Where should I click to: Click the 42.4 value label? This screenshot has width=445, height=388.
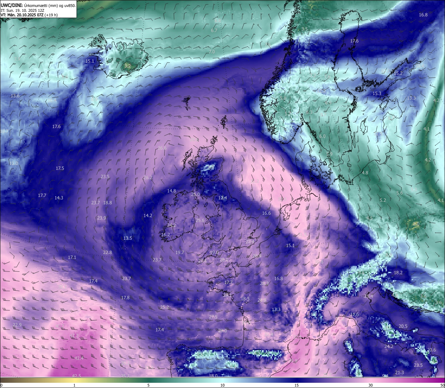[79, 358]
